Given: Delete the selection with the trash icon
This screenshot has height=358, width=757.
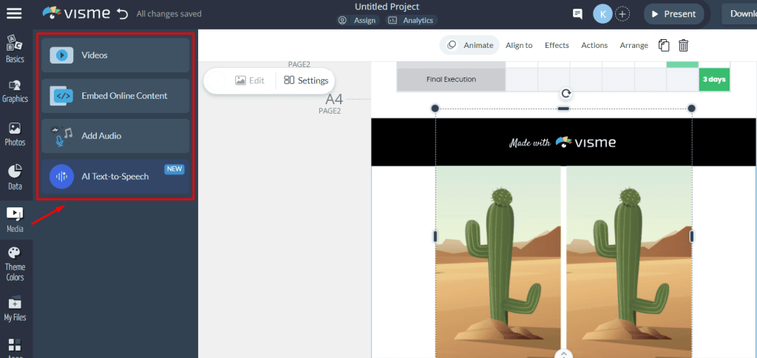Looking at the screenshot, I should click(x=684, y=45).
